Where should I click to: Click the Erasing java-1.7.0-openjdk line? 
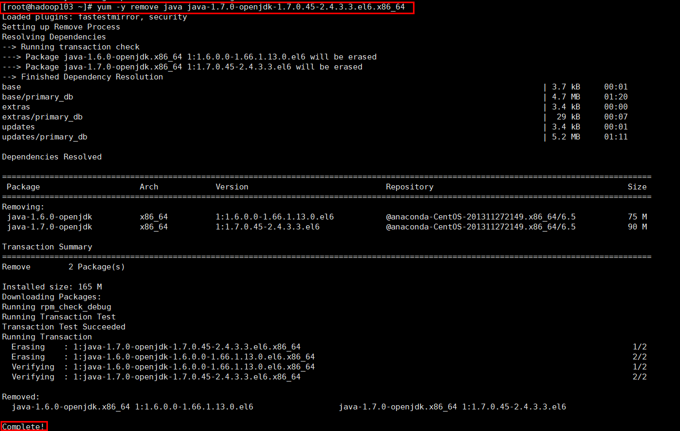(x=156, y=347)
